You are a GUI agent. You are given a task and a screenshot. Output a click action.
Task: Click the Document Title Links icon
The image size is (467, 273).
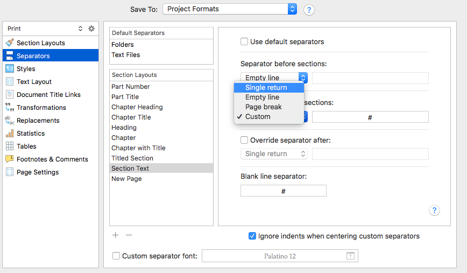[9, 95]
